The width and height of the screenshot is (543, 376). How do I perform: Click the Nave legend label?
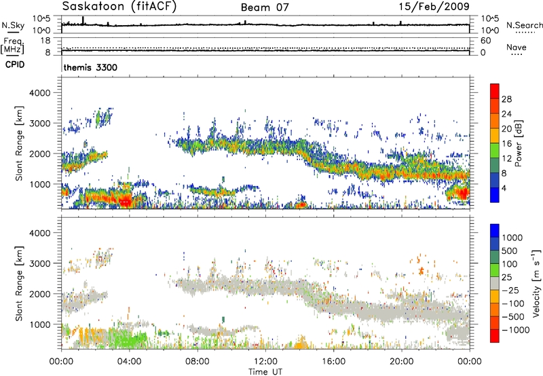[x=517, y=47]
